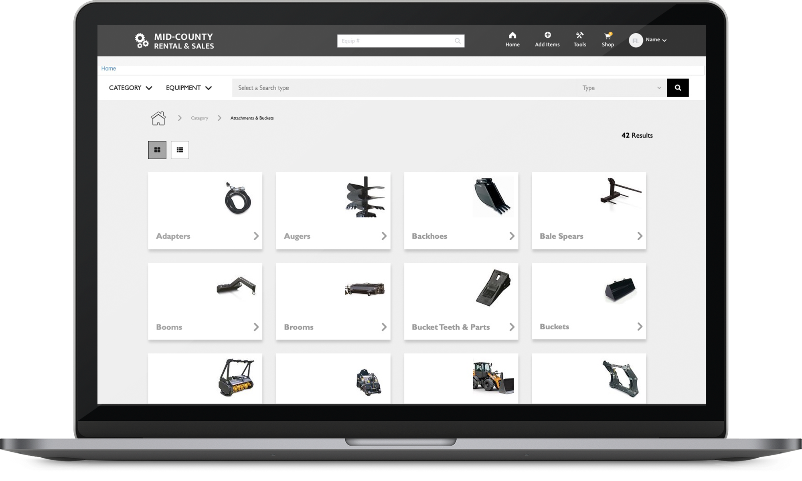Open the Shop cart icon
This screenshot has width=802, height=481.
pos(608,39)
